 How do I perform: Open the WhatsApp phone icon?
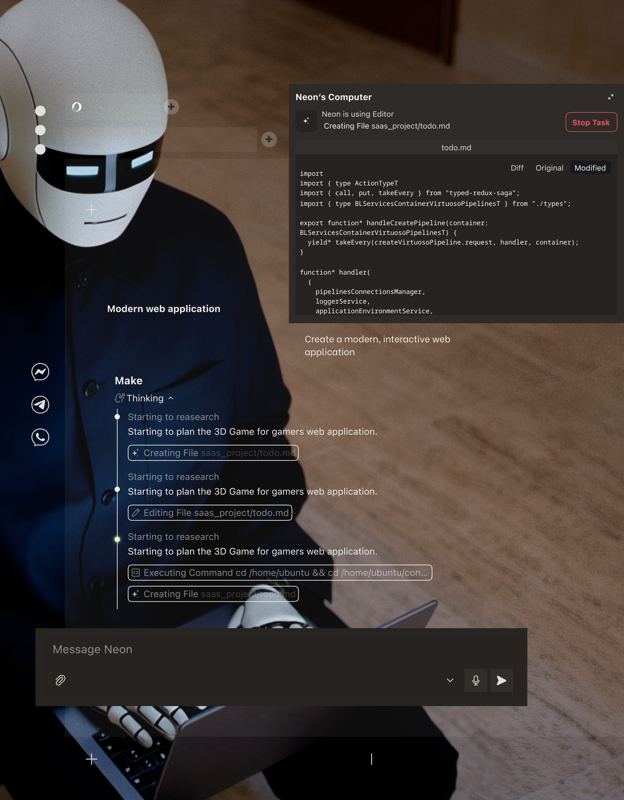(x=40, y=437)
